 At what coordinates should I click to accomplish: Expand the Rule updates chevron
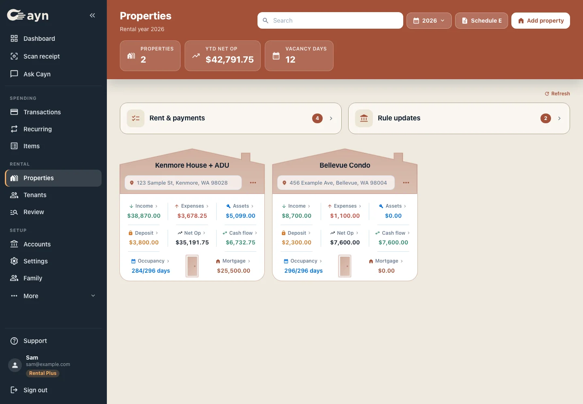(559, 118)
